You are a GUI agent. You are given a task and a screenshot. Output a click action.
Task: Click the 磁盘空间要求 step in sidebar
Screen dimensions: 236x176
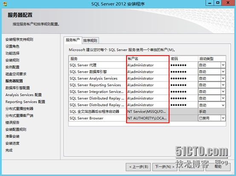[x=16, y=74]
